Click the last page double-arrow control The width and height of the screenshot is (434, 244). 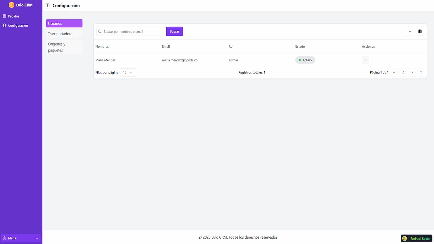(421, 72)
